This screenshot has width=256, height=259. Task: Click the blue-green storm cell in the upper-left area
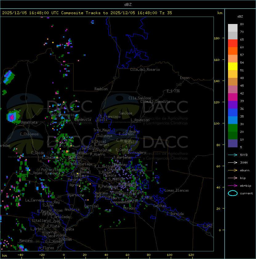(9, 77)
